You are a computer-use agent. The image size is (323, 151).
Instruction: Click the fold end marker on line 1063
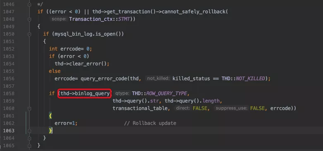(29, 131)
